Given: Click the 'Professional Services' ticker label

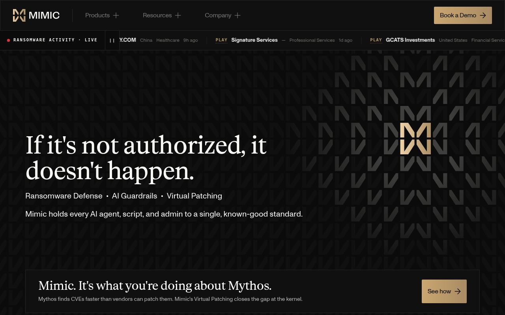Looking at the screenshot, I should [x=312, y=40].
